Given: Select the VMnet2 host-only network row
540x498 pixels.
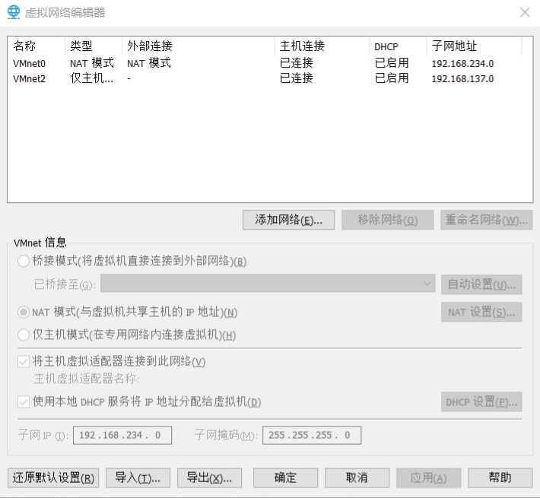Looking at the screenshot, I should tap(30, 78).
